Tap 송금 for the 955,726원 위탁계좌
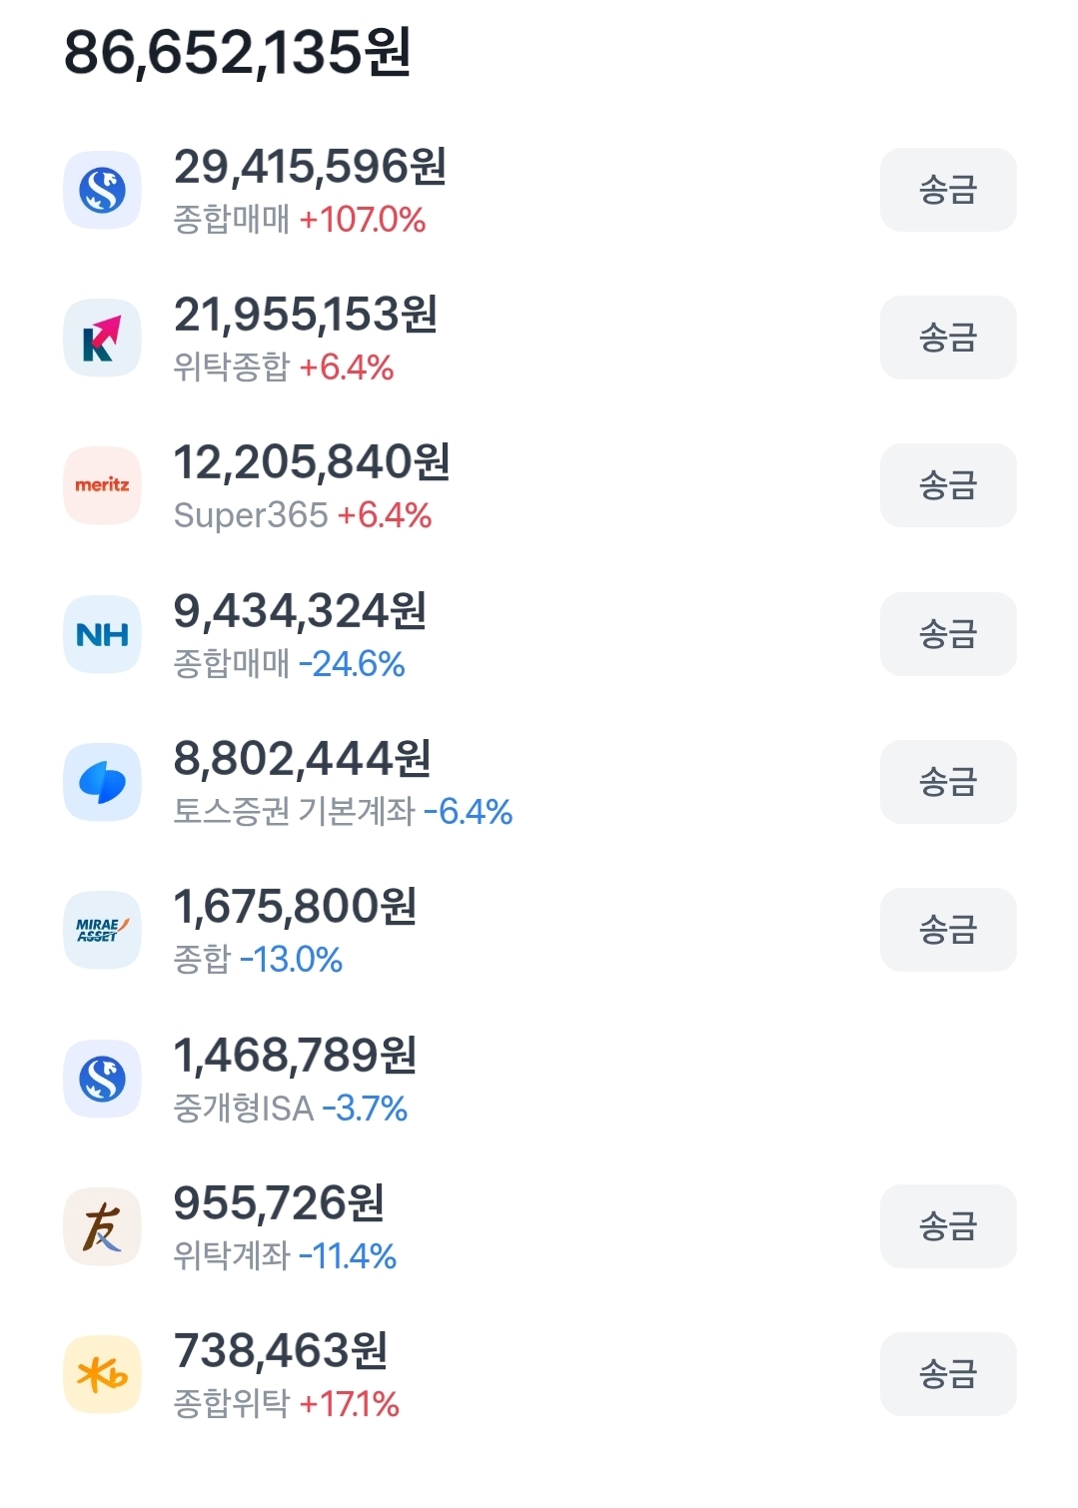Image resolution: width=1078 pixels, height=1508 pixels. pos(947,1226)
